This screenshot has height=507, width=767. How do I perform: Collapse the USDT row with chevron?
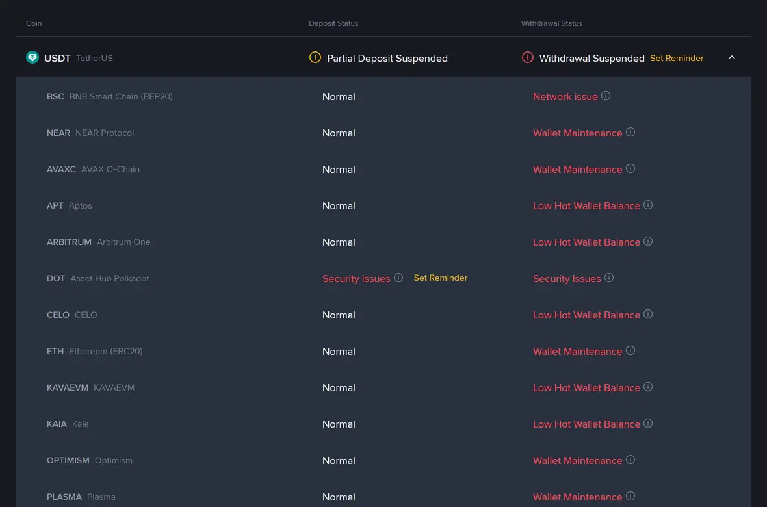pyautogui.click(x=732, y=58)
